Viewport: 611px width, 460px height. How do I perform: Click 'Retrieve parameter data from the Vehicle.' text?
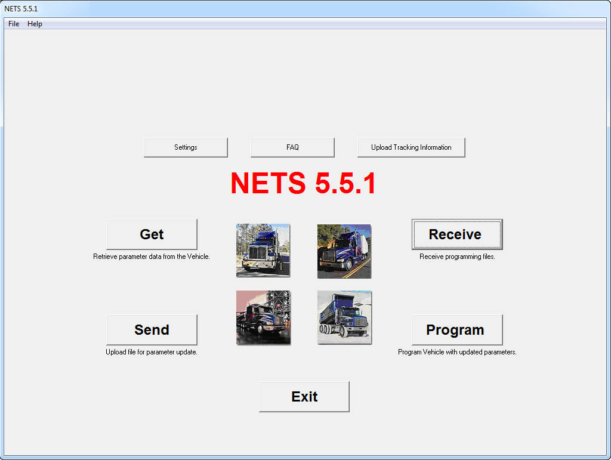151,257
